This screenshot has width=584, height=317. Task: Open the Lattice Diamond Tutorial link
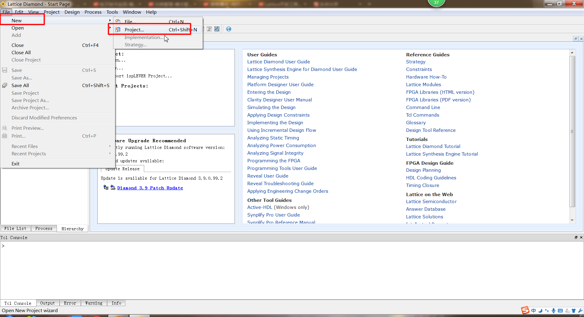click(433, 146)
